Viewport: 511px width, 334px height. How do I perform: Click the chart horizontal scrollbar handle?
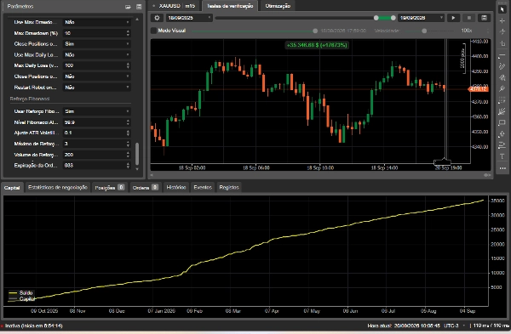[x=487, y=175]
